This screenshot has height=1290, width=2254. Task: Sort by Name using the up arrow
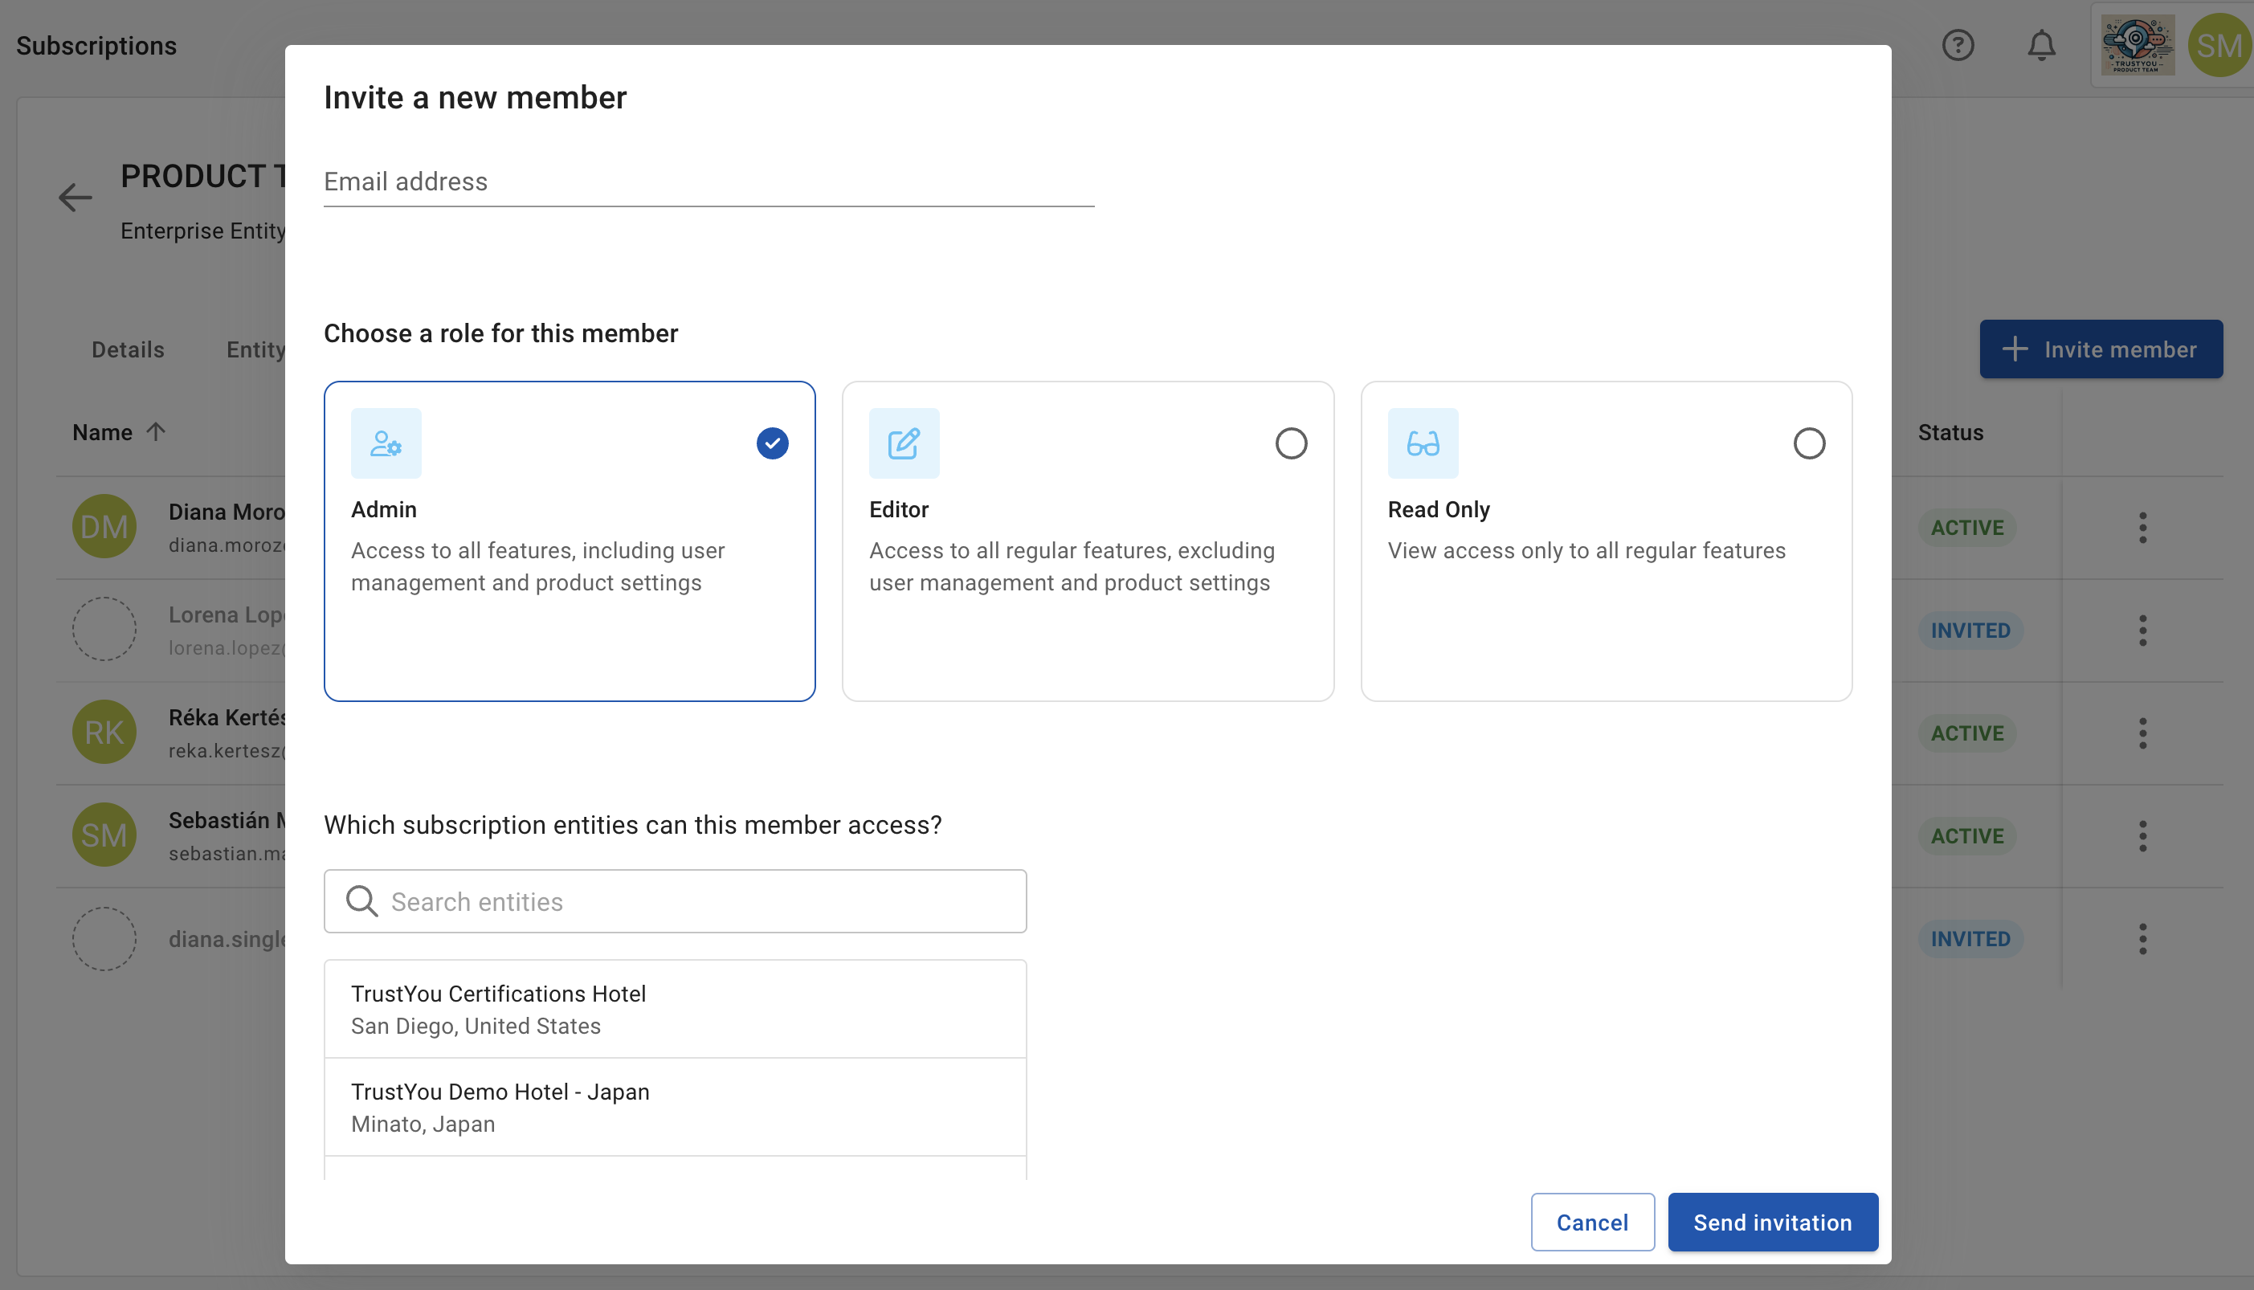click(156, 432)
